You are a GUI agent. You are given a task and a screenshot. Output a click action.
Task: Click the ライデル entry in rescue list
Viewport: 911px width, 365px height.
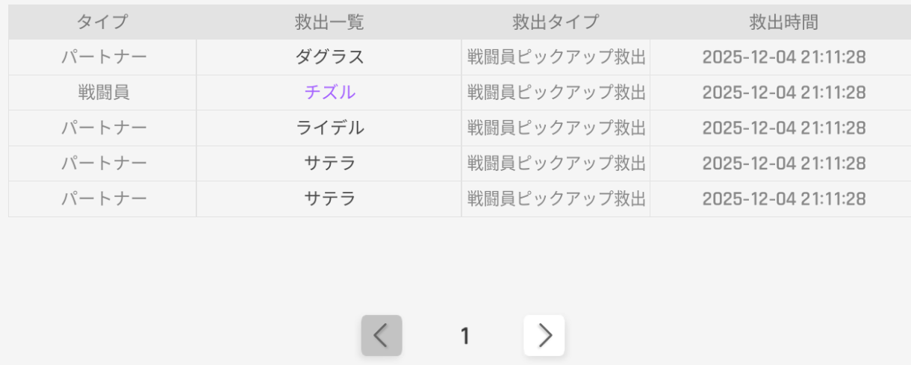329,128
